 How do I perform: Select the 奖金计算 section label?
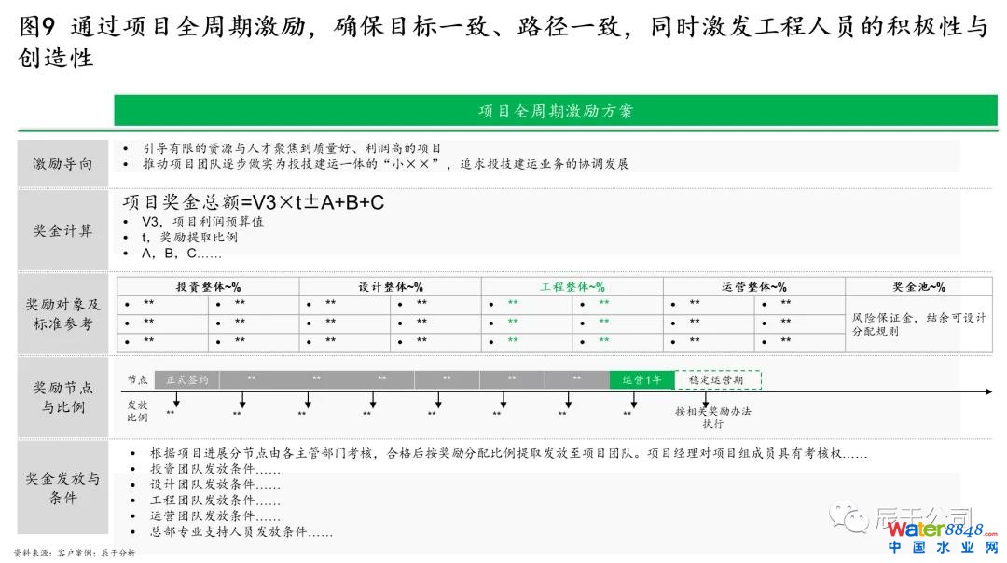click(63, 230)
